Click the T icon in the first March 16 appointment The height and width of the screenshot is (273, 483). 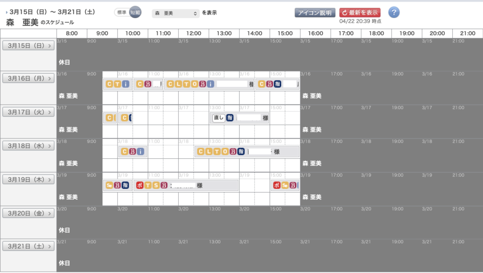pyautogui.click(x=117, y=85)
